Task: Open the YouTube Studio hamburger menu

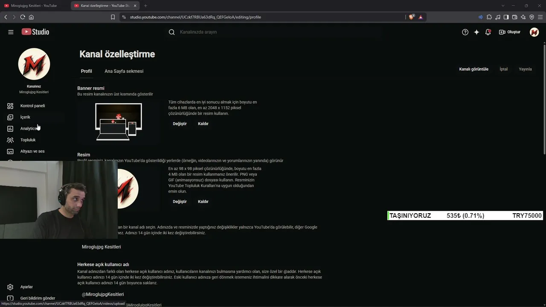Action: tap(11, 32)
